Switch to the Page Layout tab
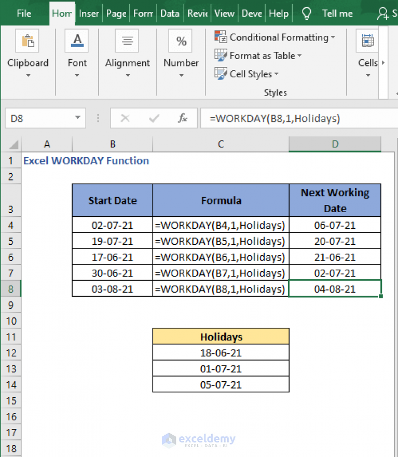The height and width of the screenshot is (457, 398). click(x=116, y=13)
